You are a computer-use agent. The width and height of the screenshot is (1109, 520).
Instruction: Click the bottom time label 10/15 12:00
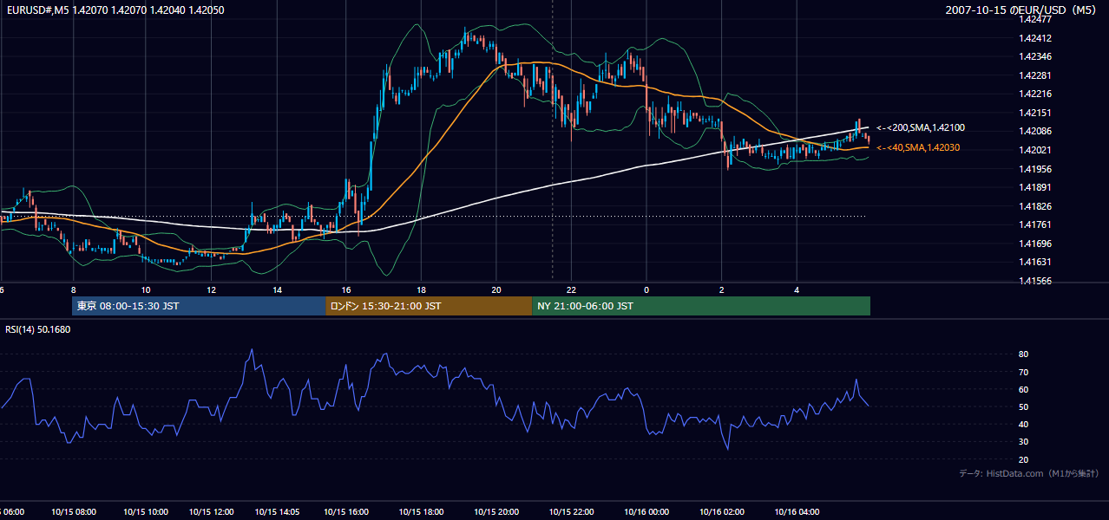[211, 512]
